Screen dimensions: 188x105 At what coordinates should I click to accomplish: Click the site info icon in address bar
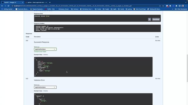coord(12,6)
